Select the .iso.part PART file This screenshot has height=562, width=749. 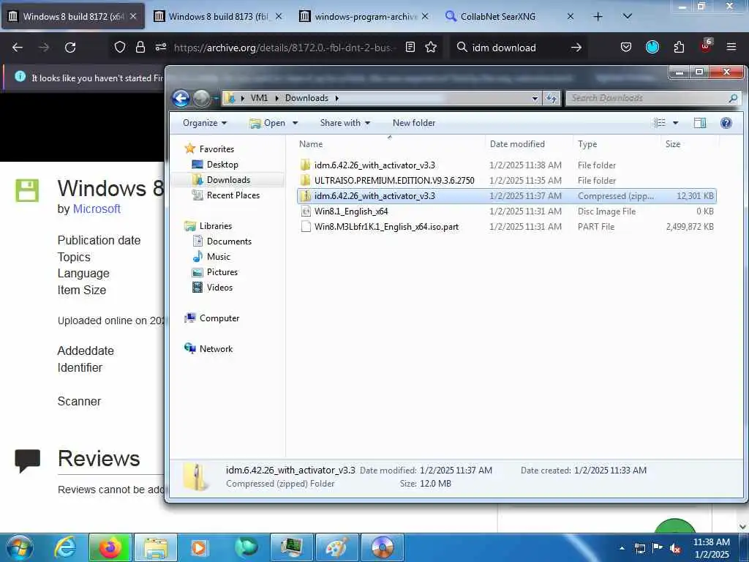(506, 227)
